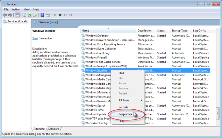Toggle the Show/Hide Action Pane toolbar icon

click(x=48, y=15)
